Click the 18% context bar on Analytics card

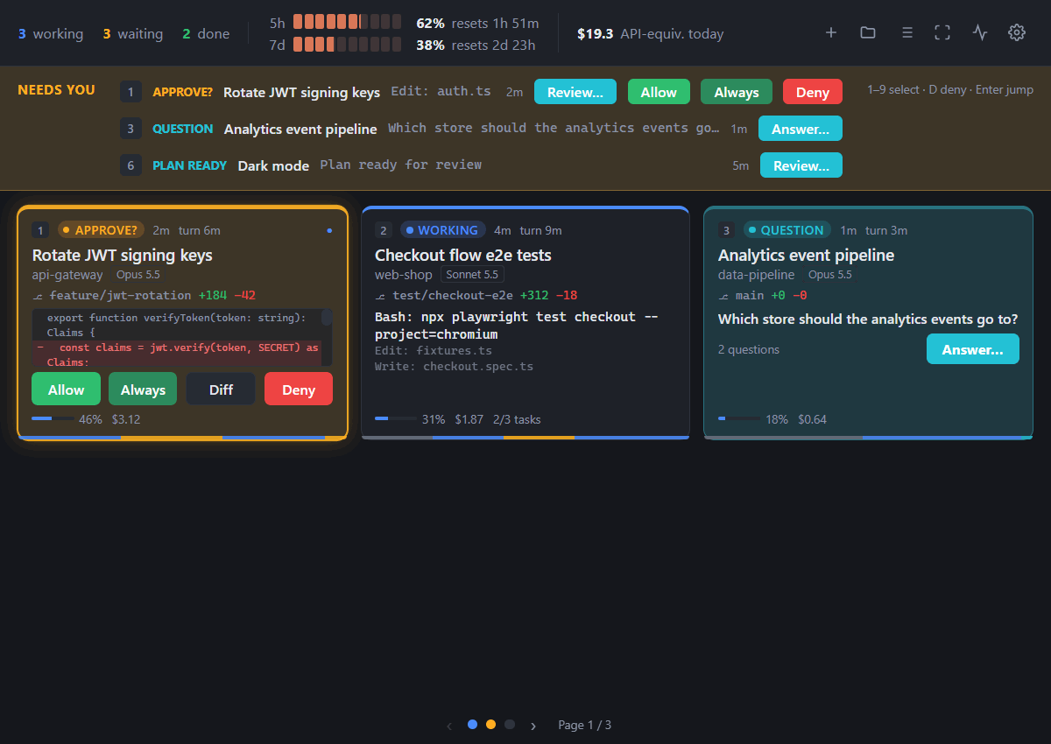[739, 419]
